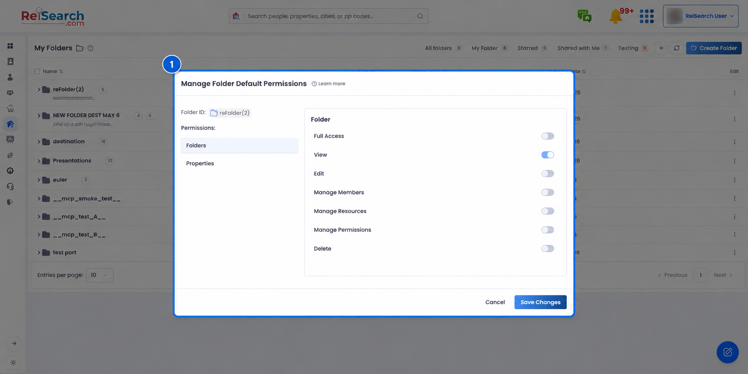The width and height of the screenshot is (748, 374).
Task: Switch to the Shared with Me tab
Action: 583,48
